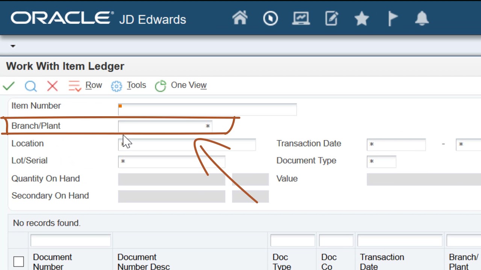This screenshot has width=481, height=270.
Task: Click the flag icon in header
Action: (393, 19)
